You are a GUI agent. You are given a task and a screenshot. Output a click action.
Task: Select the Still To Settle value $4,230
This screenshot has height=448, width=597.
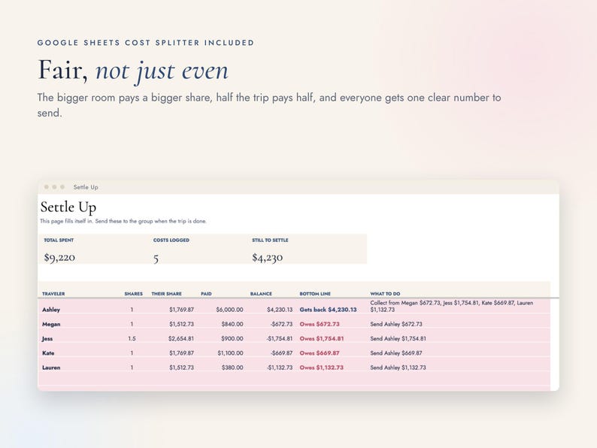coord(267,258)
